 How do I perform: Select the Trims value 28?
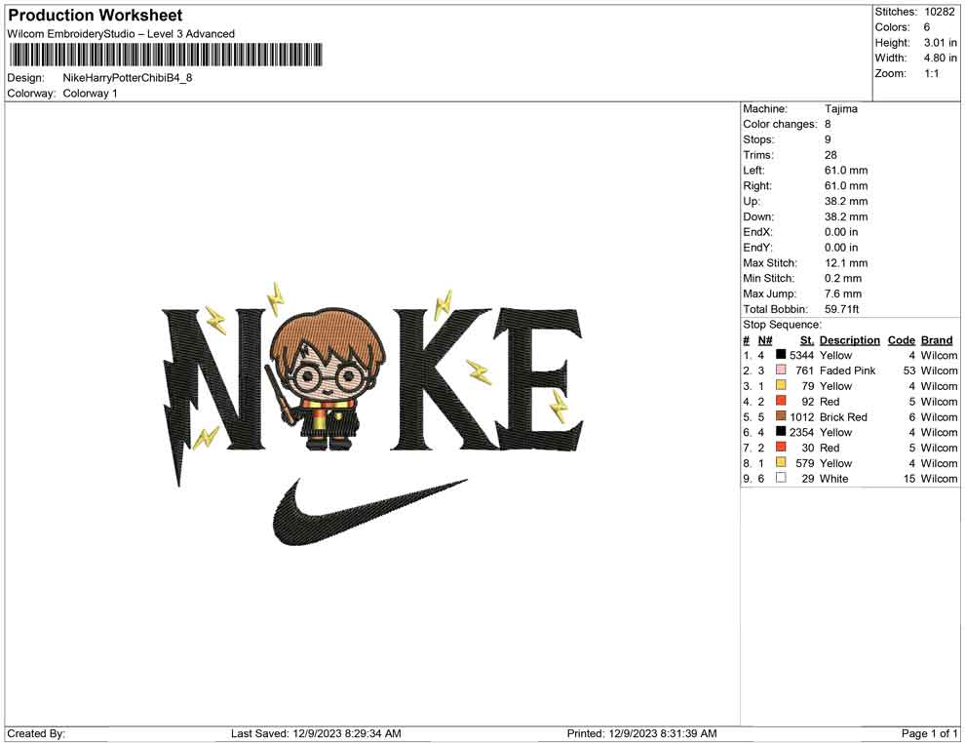point(830,155)
